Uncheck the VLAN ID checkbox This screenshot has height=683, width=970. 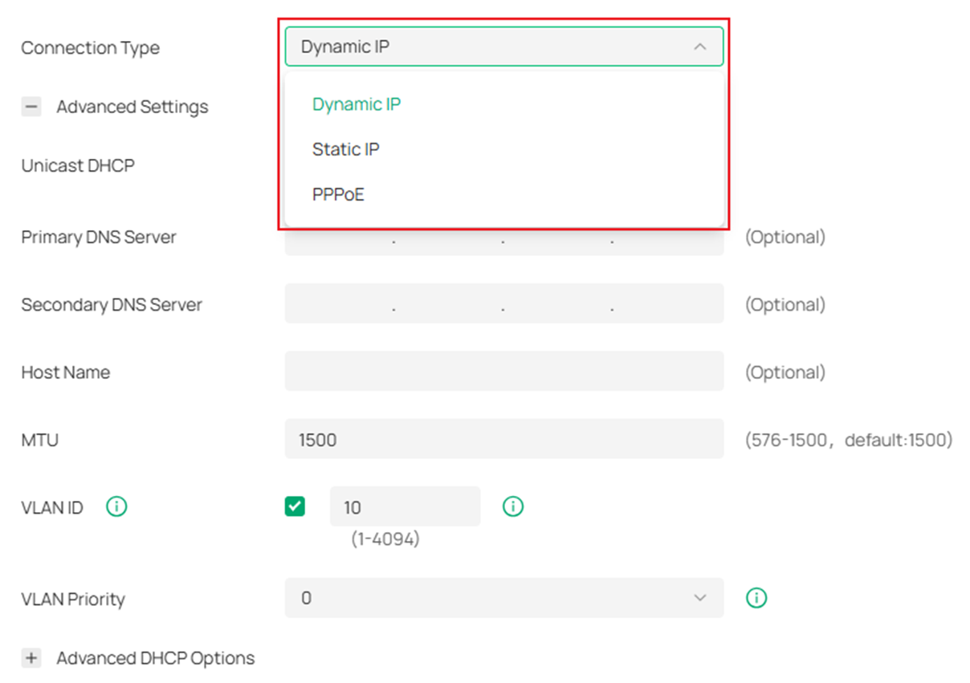coord(295,506)
